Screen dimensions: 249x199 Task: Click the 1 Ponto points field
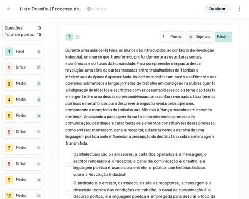[x=172, y=37]
